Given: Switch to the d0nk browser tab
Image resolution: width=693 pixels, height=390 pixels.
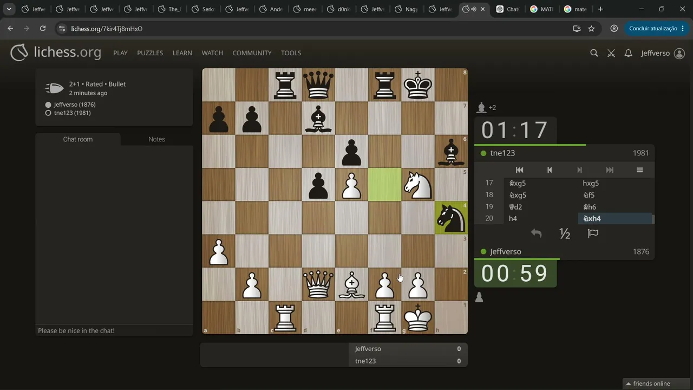Looking at the screenshot, I should (339, 9).
